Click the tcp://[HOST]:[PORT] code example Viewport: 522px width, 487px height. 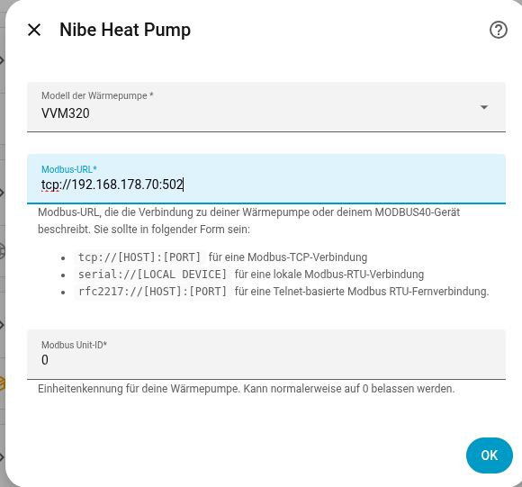coord(139,257)
